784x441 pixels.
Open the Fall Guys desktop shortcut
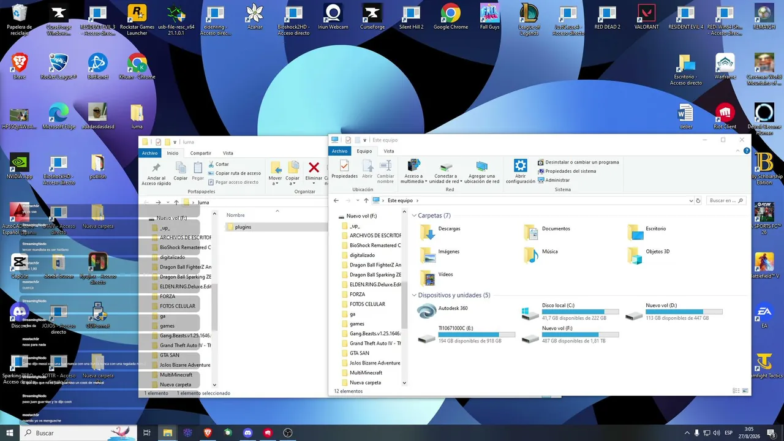[489, 17]
